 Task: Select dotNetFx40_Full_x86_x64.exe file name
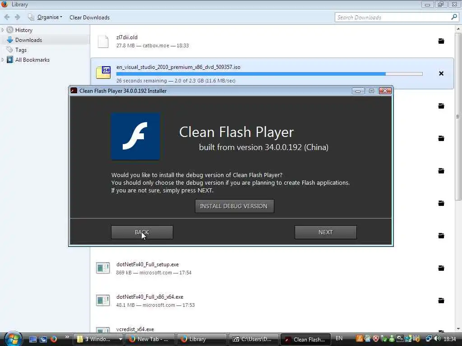pyautogui.click(x=150, y=297)
